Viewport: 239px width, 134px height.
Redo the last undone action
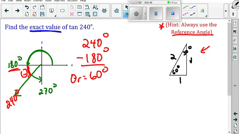(35, 7)
